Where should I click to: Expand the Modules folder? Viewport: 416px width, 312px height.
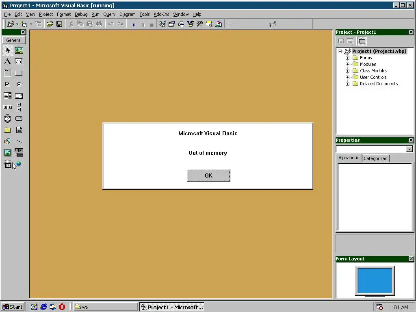[x=348, y=64]
